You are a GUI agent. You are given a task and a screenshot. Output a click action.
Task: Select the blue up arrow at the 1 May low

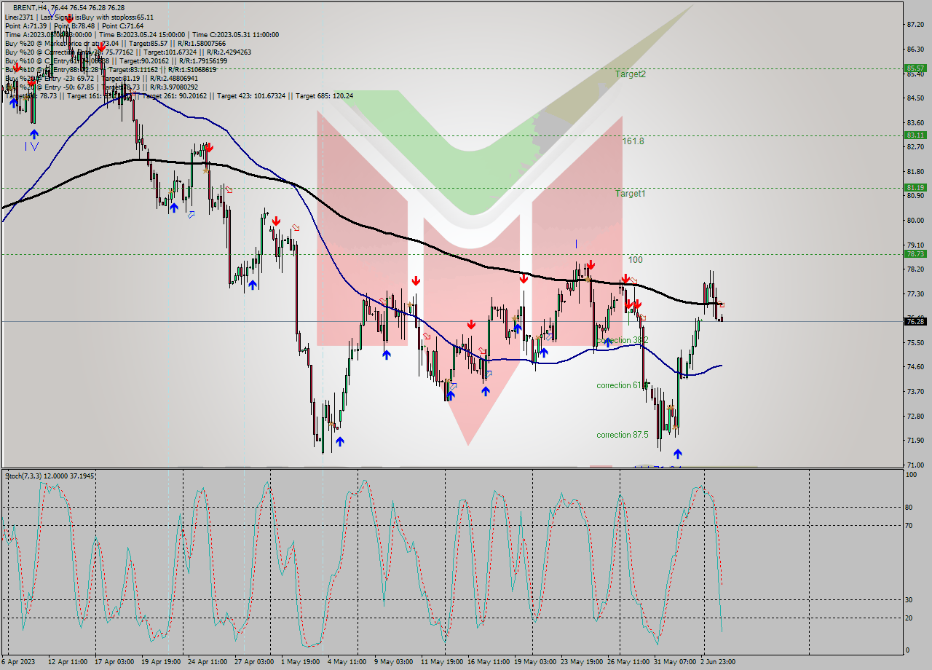click(x=339, y=440)
